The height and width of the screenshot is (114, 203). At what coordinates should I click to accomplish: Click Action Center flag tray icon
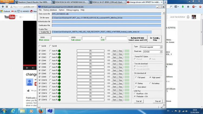click(176, 111)
